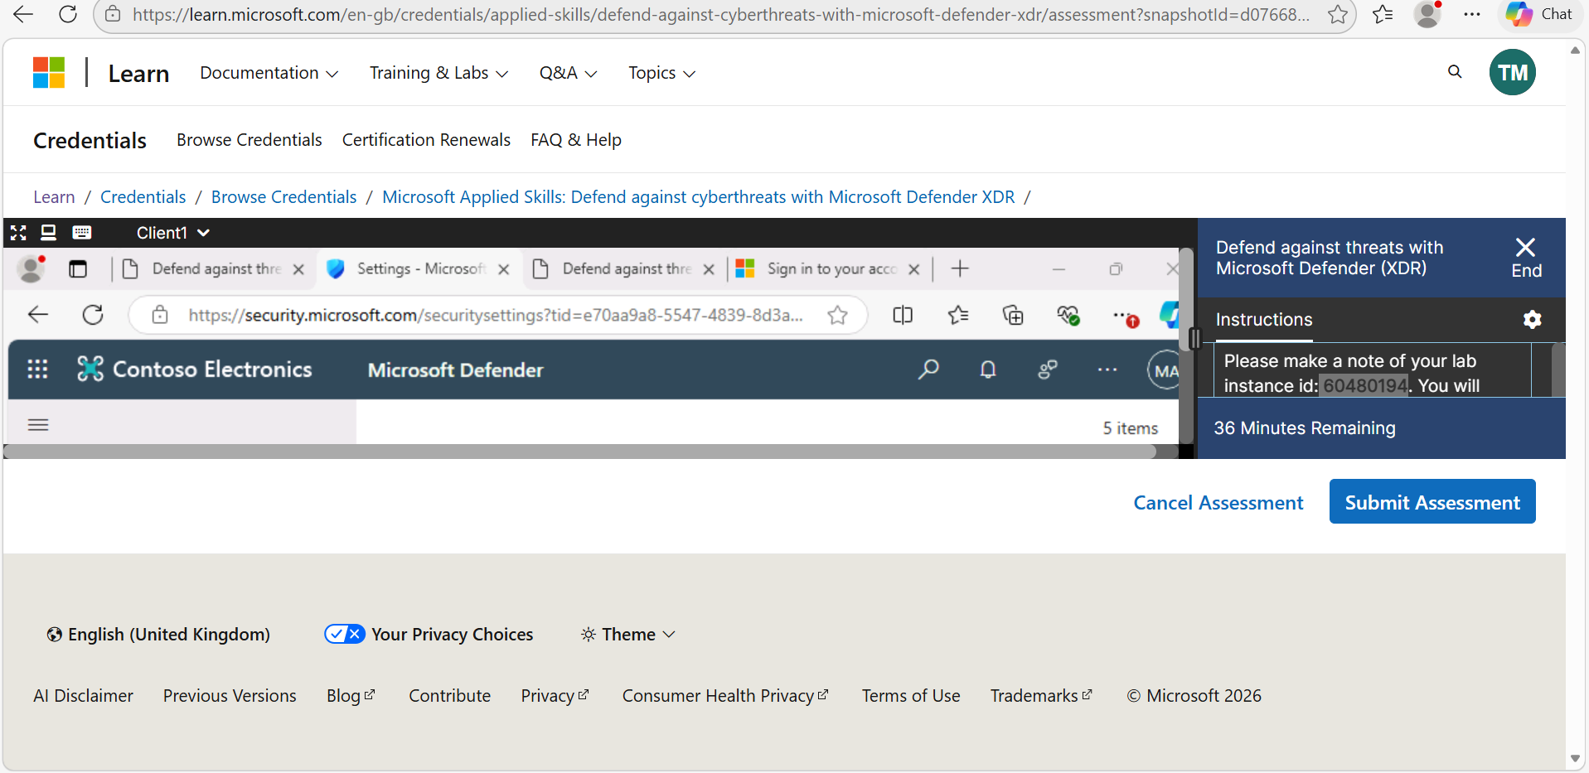Expand the Documentation menu

click(269, 73)
